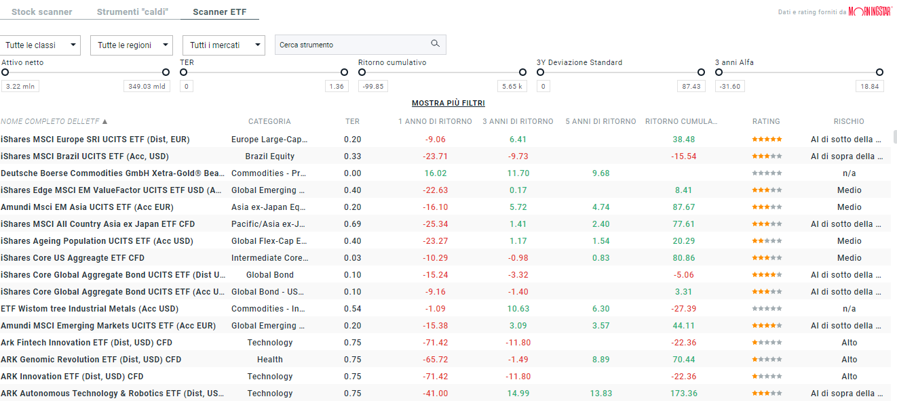
Task: Click the star rating of iShares MSCI Europe SRI
Action: (x=766, y=139)
